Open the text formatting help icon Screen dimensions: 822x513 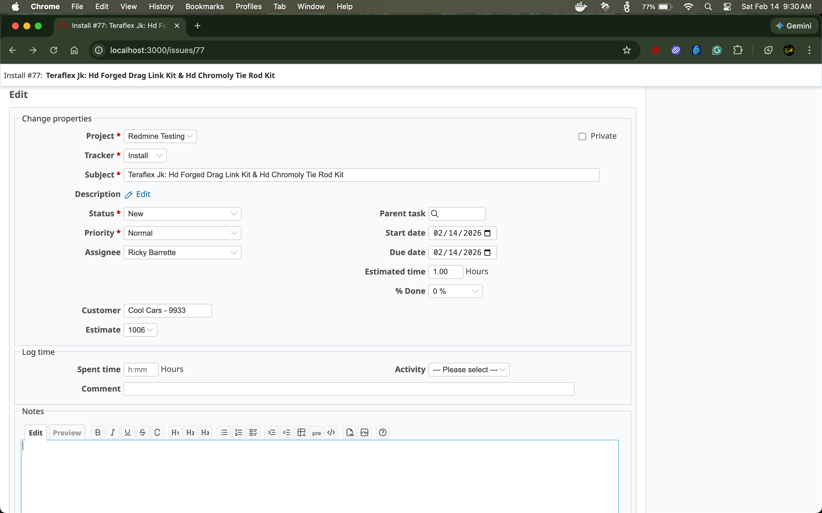pyautogui.click(x=382, y=432)
